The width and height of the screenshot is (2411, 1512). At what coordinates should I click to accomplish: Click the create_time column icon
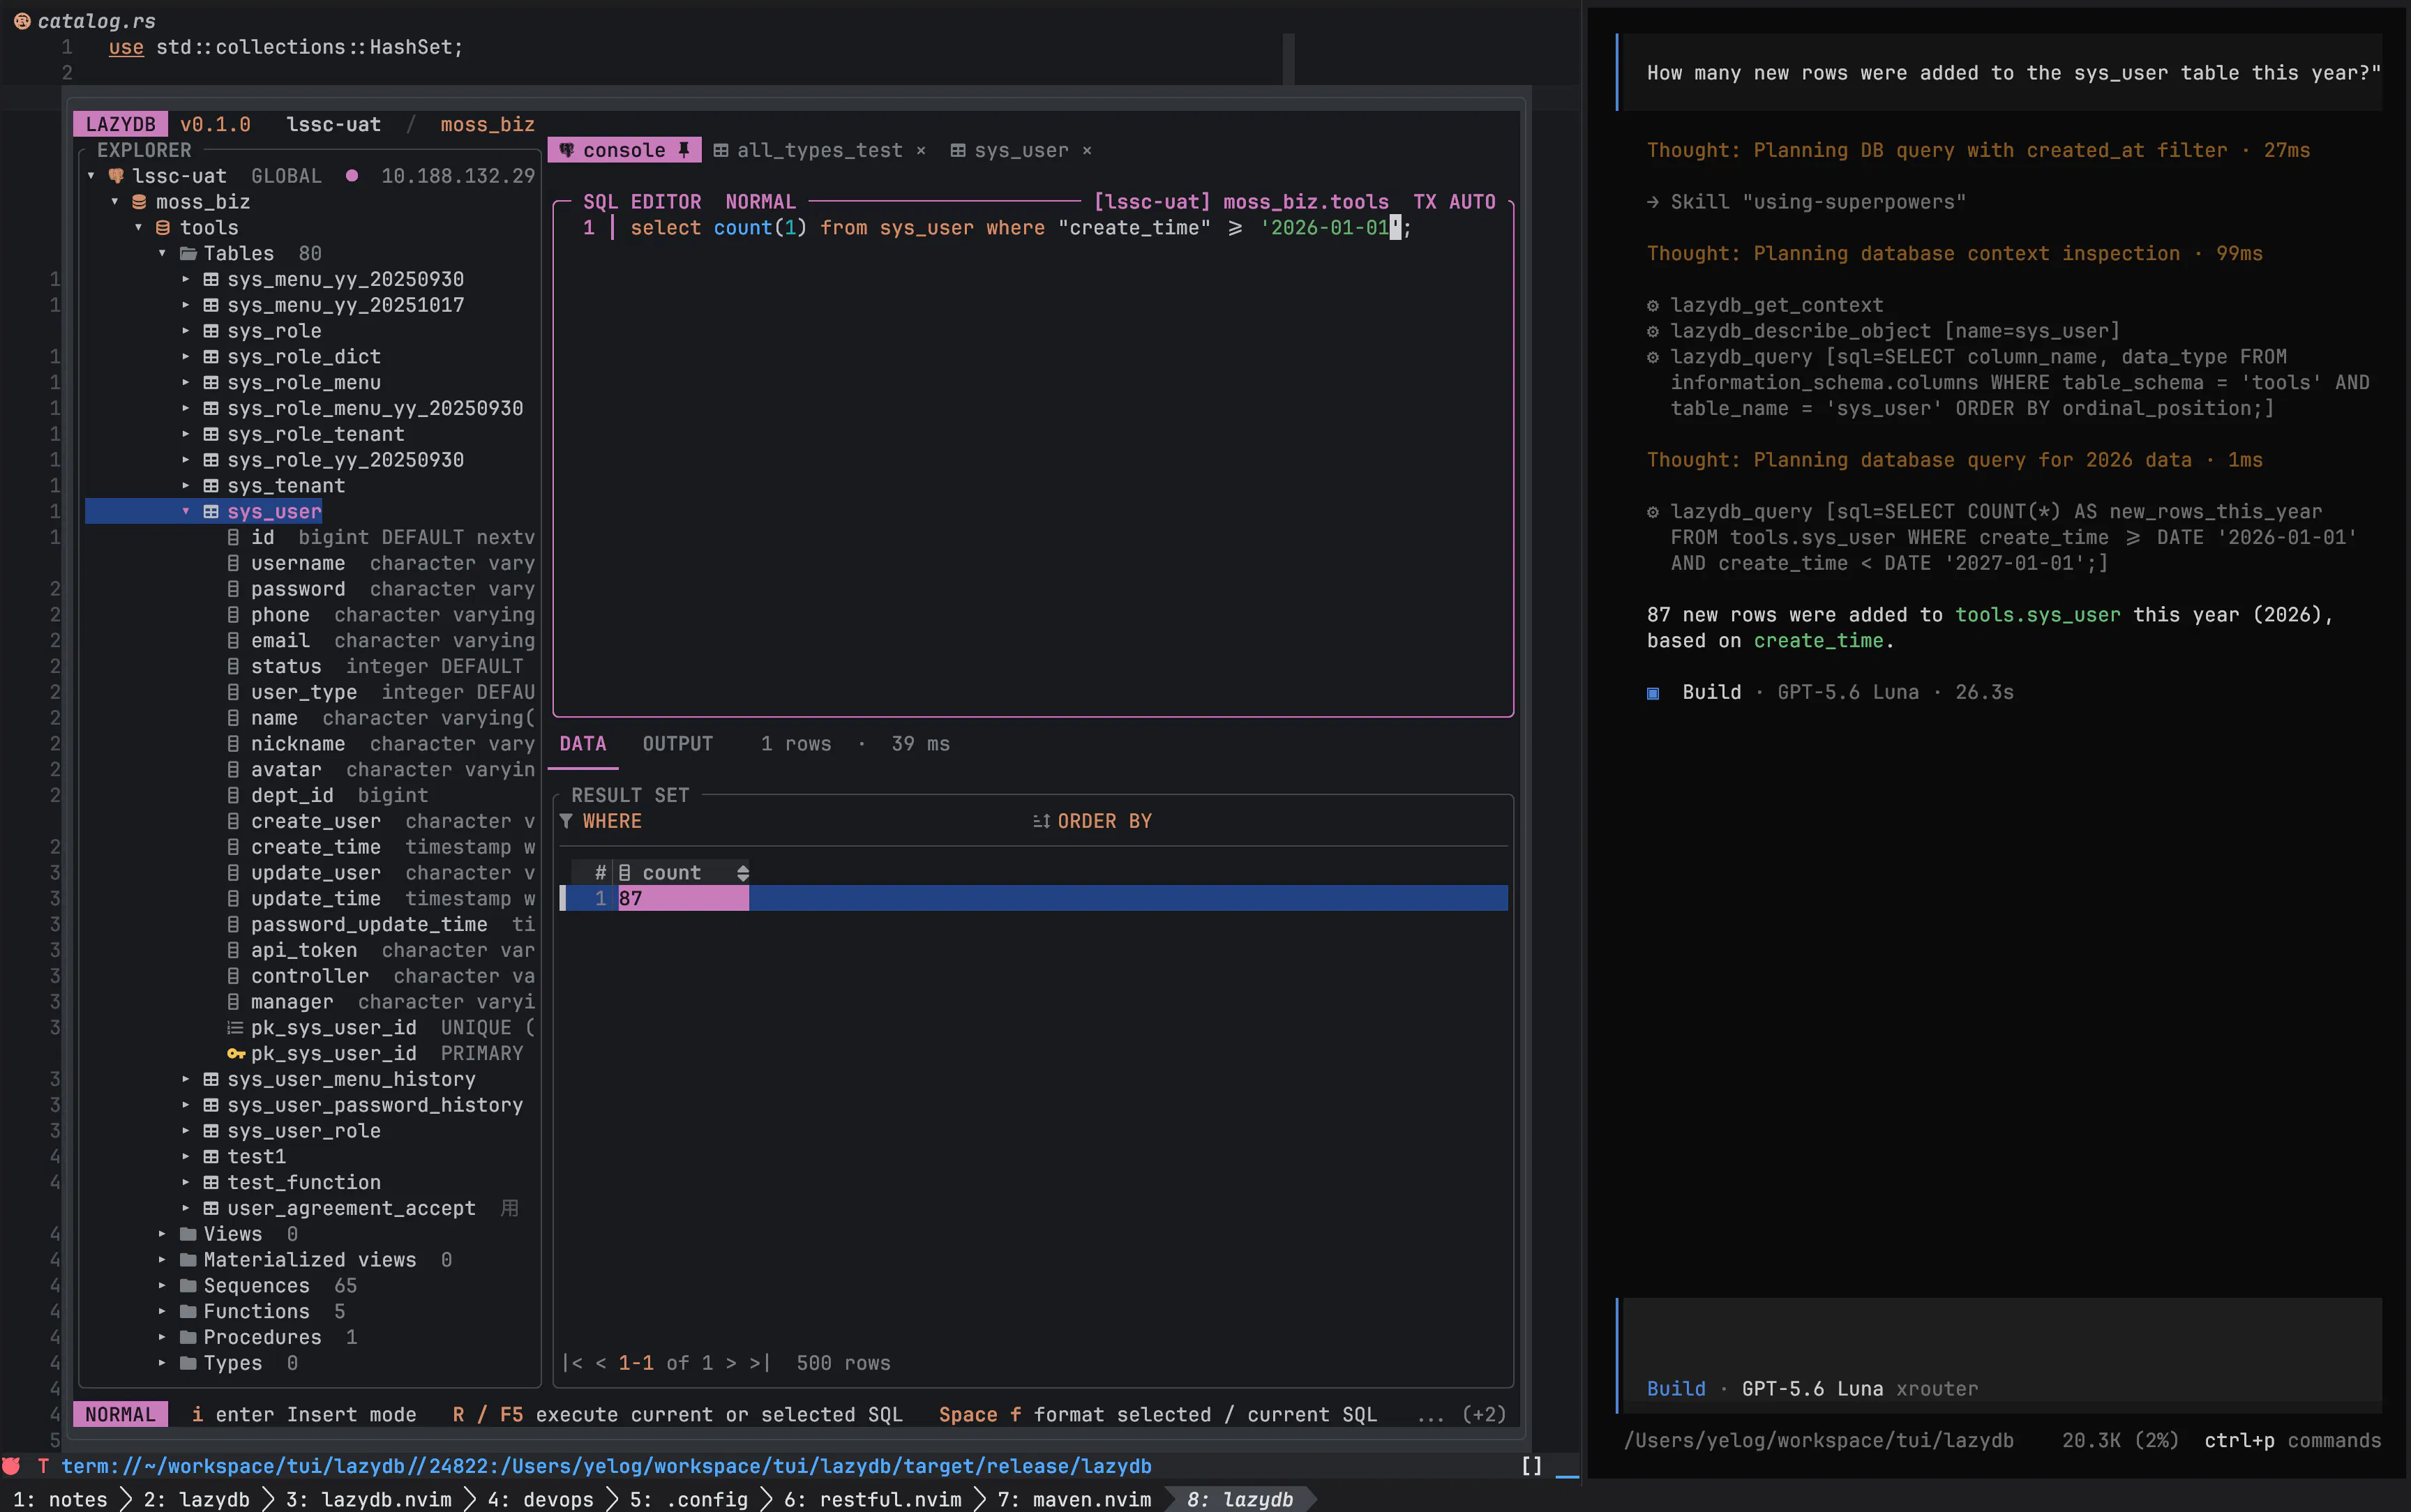pyautogui.click(x=233, y=847)
